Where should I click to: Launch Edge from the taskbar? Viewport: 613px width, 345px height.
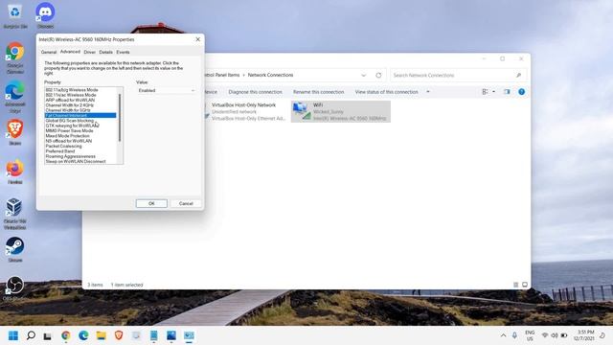coord(83,335)
